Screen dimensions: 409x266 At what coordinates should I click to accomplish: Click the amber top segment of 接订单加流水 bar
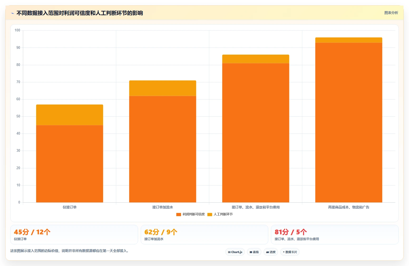pyautogui.click(x=163, y=88)
